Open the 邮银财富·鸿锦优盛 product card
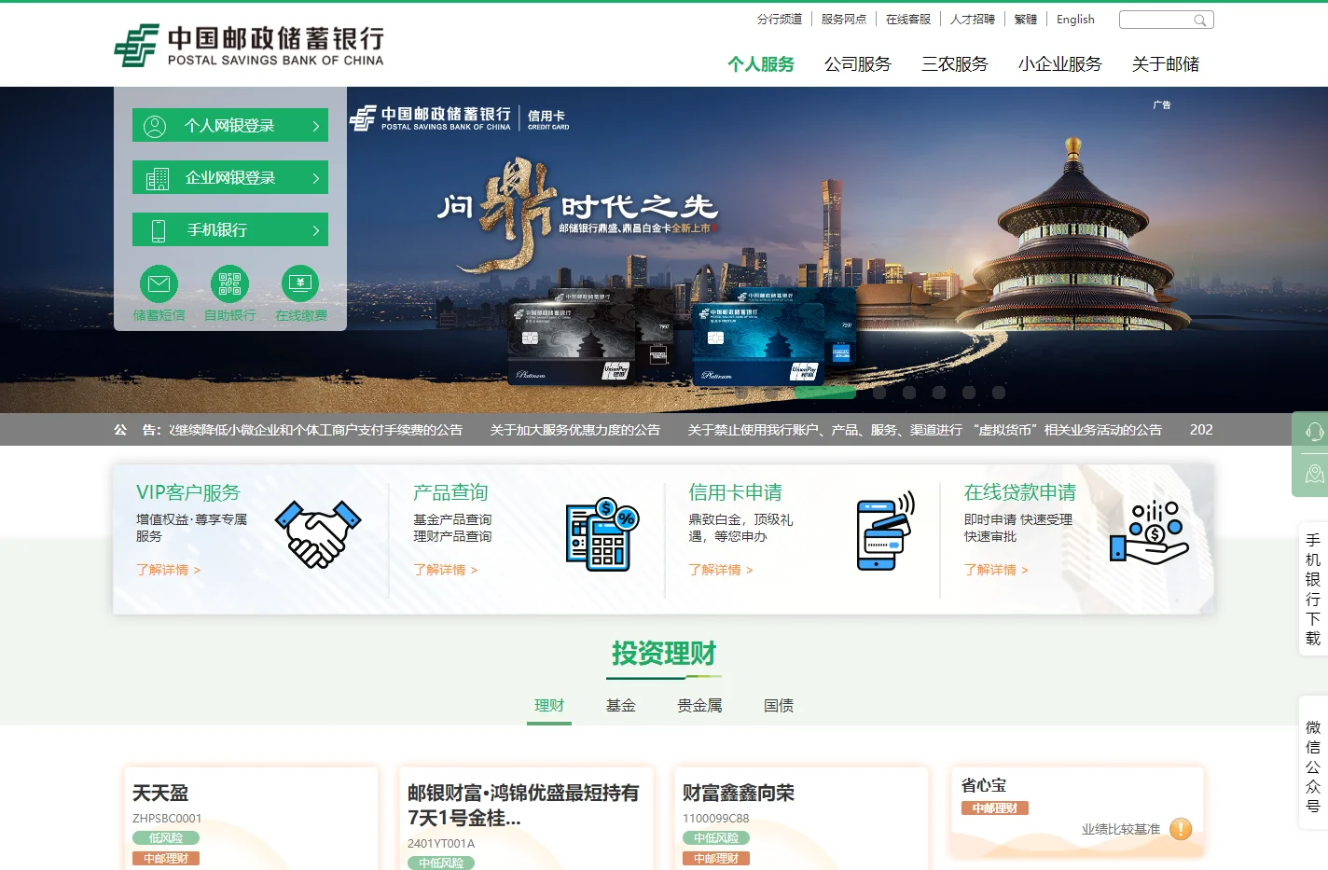 tap(526, 819)
